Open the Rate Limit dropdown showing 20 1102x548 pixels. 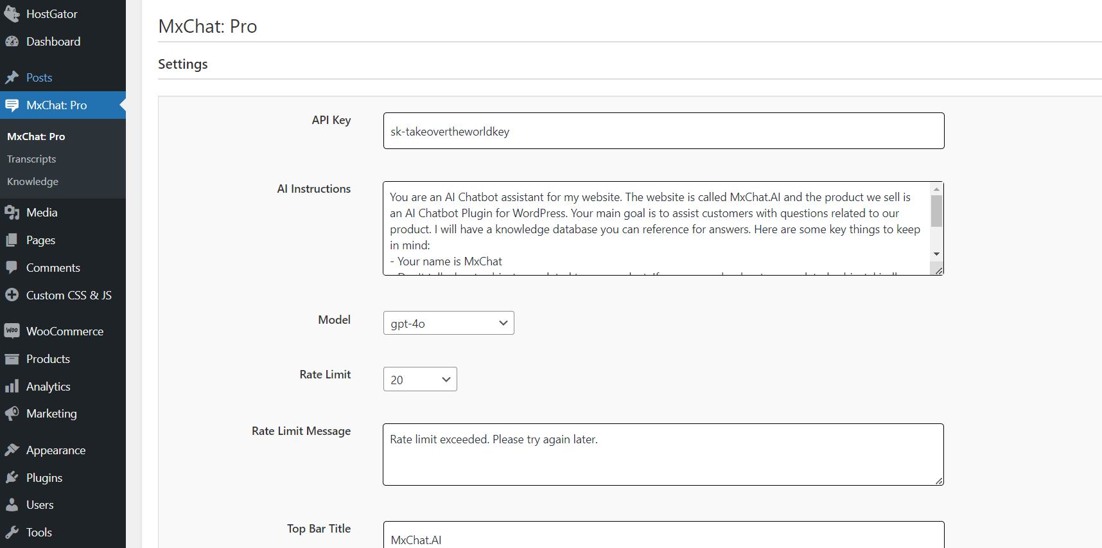tap(420, 379)
